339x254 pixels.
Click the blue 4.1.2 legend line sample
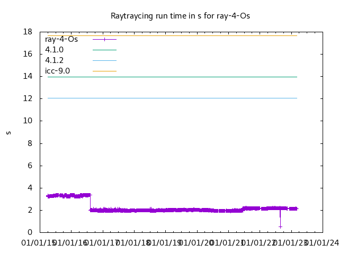104,60
